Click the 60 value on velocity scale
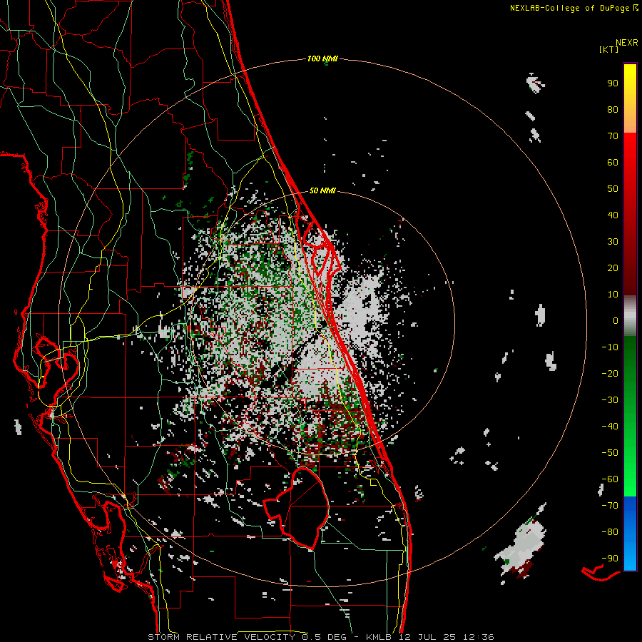The height and width of the screenshot is (642, 642). pos(613,163)
